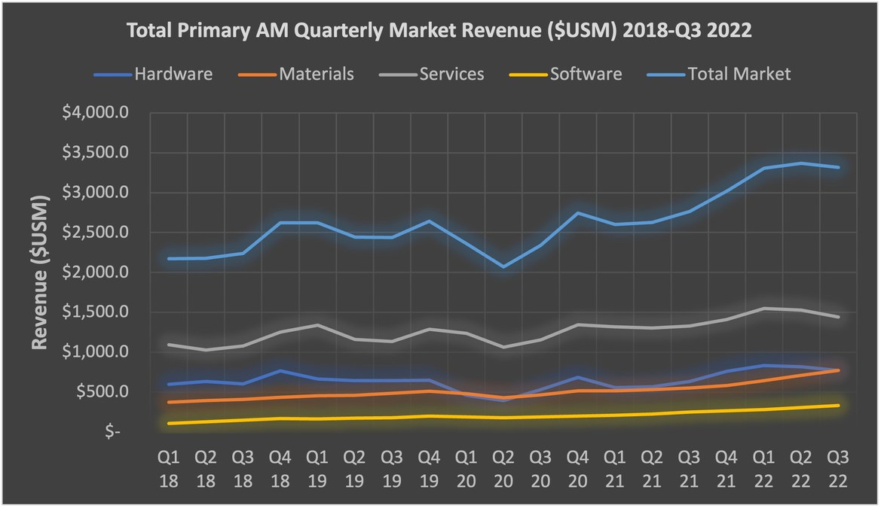Click the Q4 19 axis label
This screenshot has height=508, width=881.
click(x=429, y=470)
